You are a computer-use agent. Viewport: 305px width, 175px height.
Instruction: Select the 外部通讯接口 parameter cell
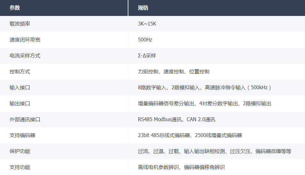tap(64, 120)
